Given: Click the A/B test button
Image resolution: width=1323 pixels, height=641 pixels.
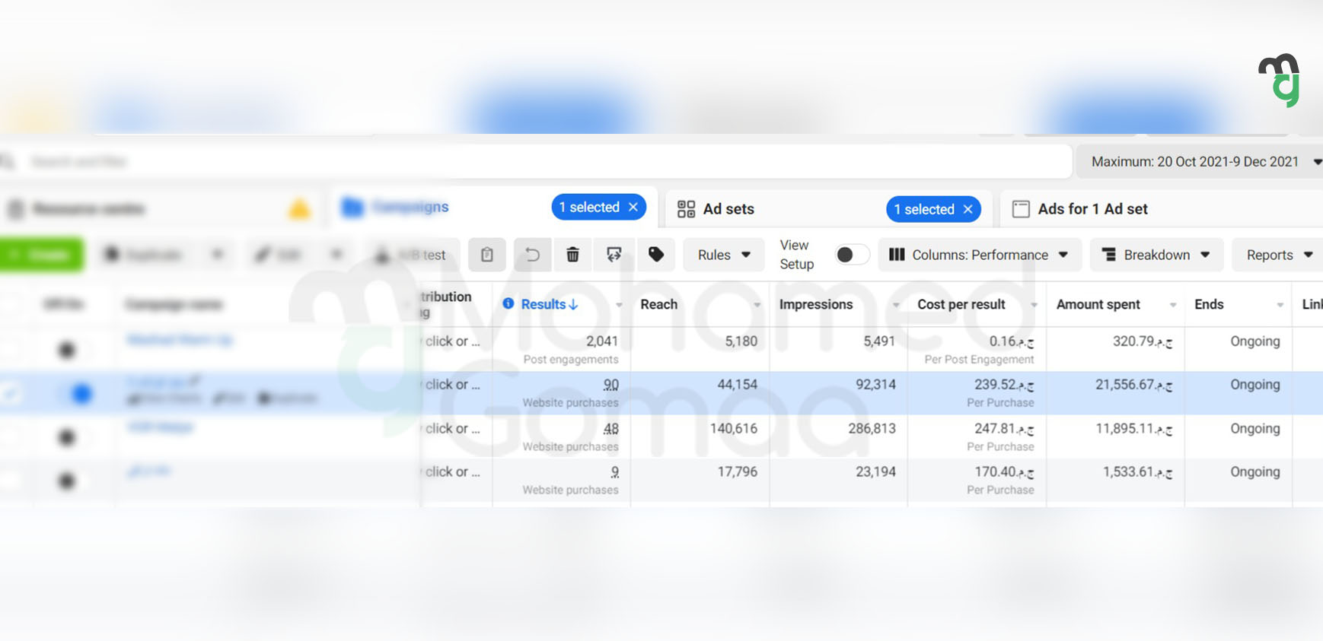Looking at the screenshot, I should (x=413, y=255).
